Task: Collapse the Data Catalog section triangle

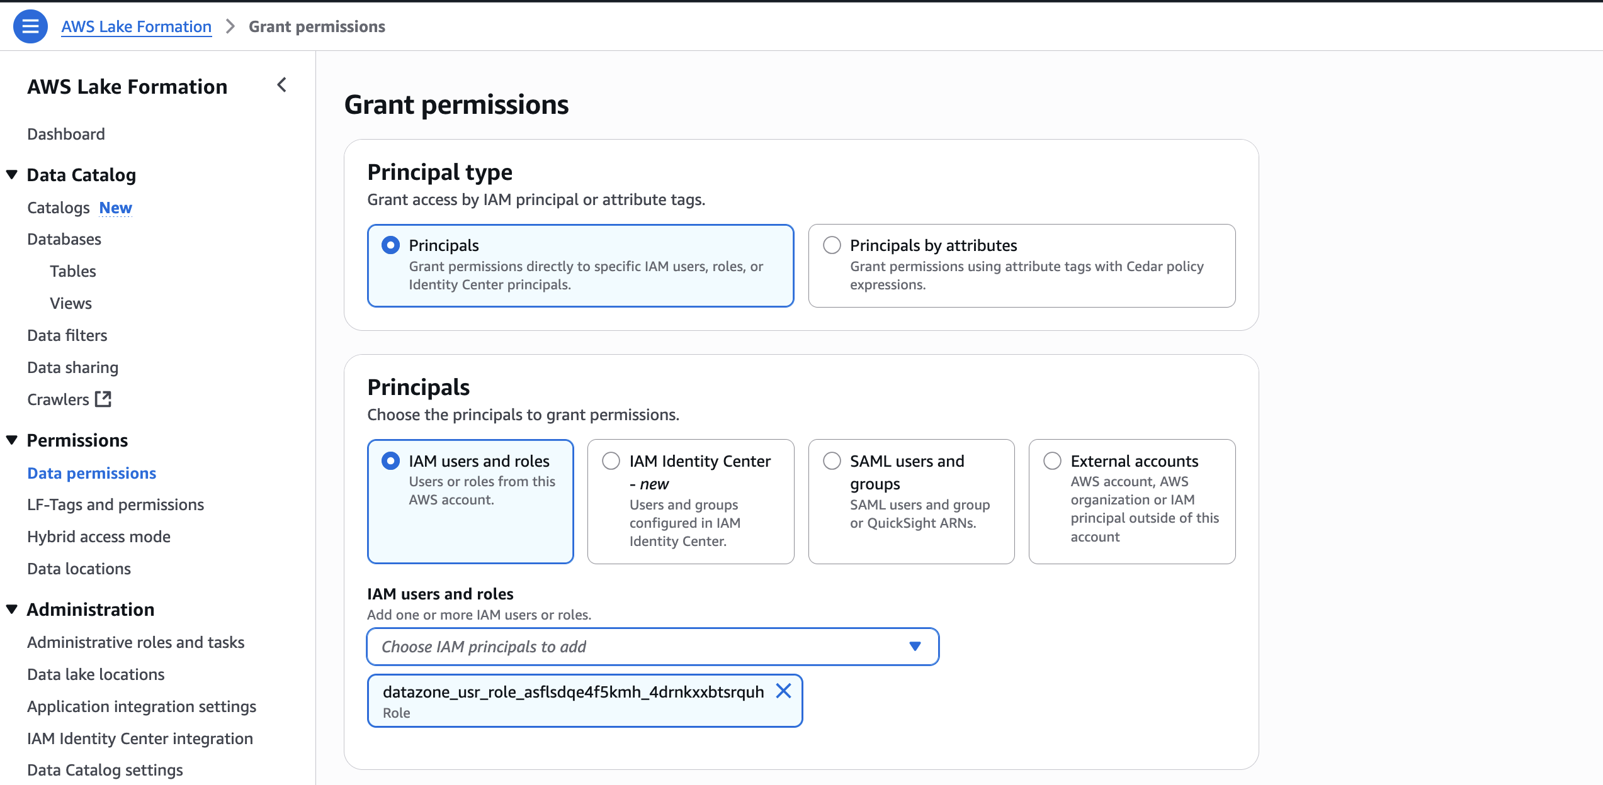Action: pos(12,174)
